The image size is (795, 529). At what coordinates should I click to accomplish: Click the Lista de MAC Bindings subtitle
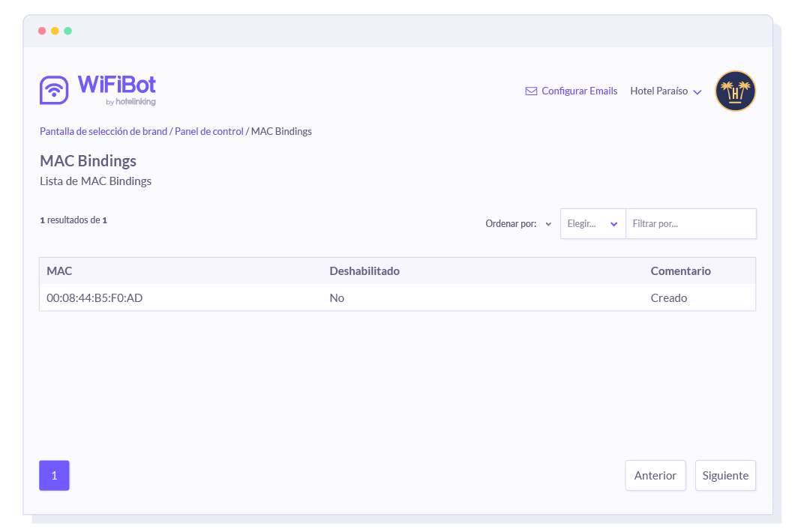[x=95, y=181]
